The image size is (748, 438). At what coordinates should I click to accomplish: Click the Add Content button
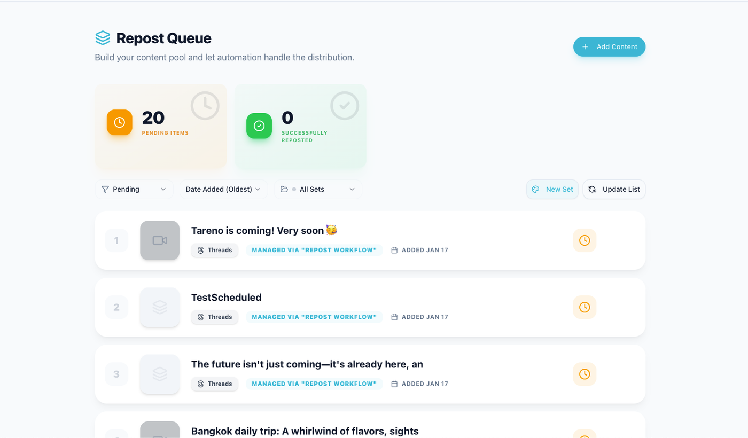pyautogui.click(x=609, y=46)
